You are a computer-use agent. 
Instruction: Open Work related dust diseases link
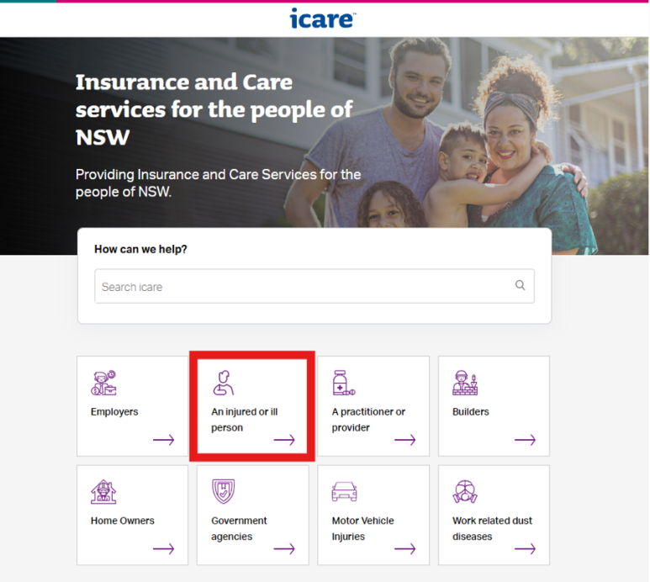tap(492, 528)
